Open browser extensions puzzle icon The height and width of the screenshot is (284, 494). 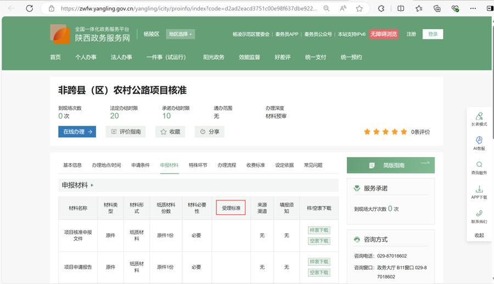tap(381, 8)
